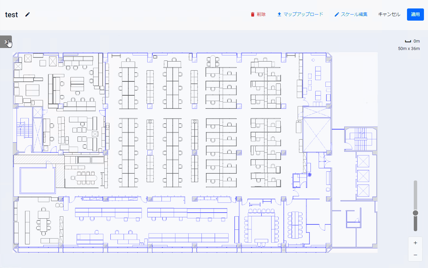Click the zoom slider handle
Screen dimensions: 428x268
(415, 213)
